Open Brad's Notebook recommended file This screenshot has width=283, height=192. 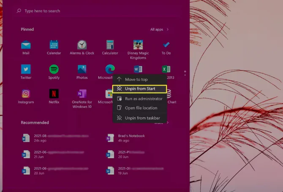pos(131,138)
